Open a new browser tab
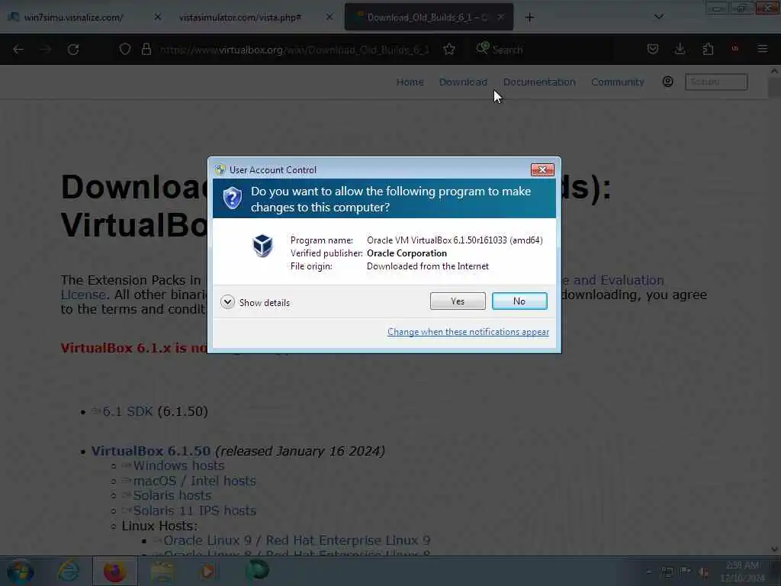Screen dimensions: 781x586 point(529,18)
